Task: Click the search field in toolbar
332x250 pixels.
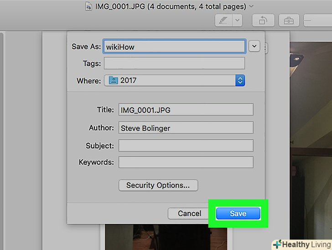Action: pos(318,21)
